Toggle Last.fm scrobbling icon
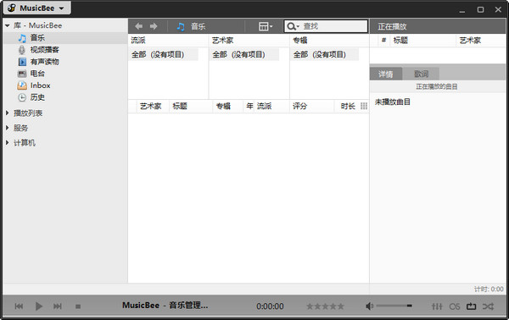This screenshot has width=509, height=320. tap(455, 306)
